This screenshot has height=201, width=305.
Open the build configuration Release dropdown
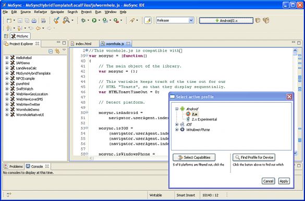191,20
